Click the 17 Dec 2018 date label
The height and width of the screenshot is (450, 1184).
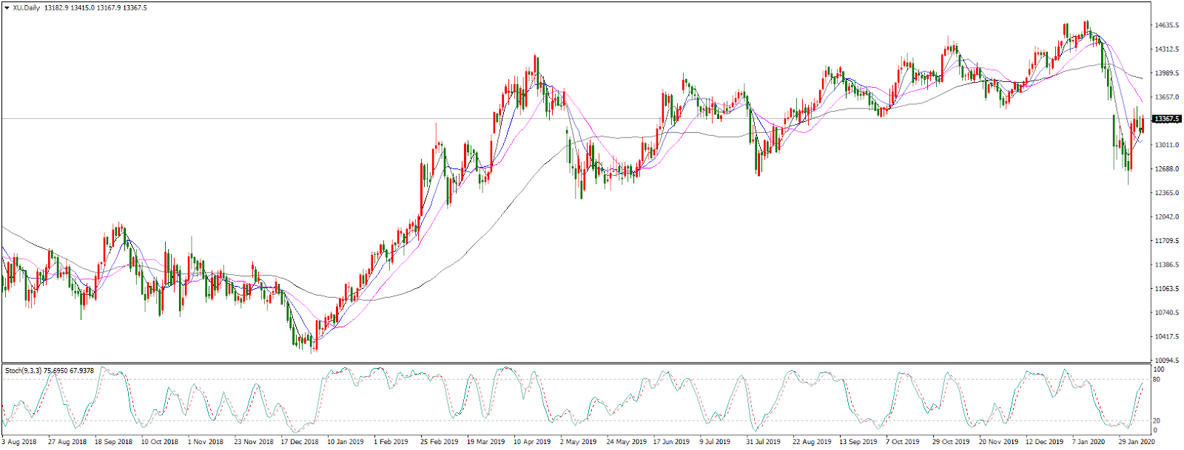click(x=300, y=442)
